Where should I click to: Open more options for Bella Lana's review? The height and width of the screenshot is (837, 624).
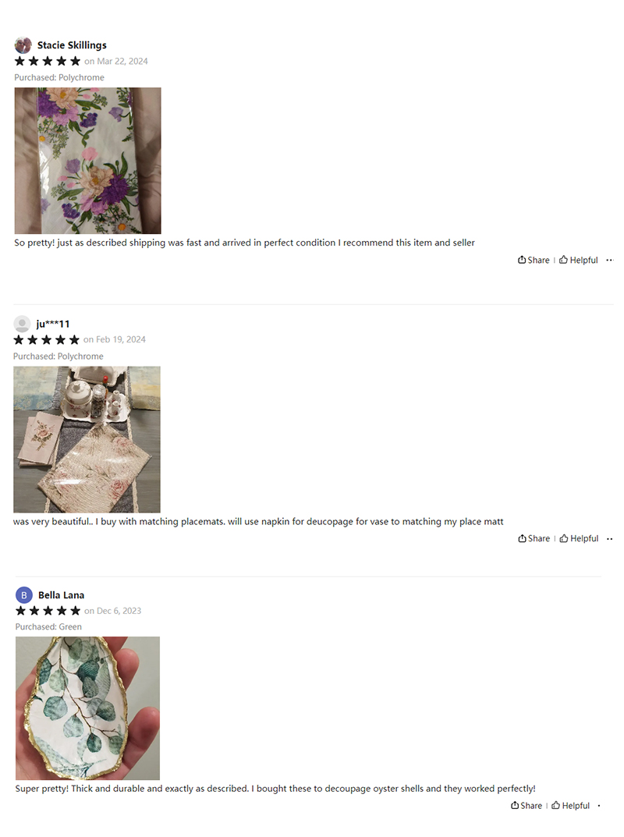click(599, 806)
